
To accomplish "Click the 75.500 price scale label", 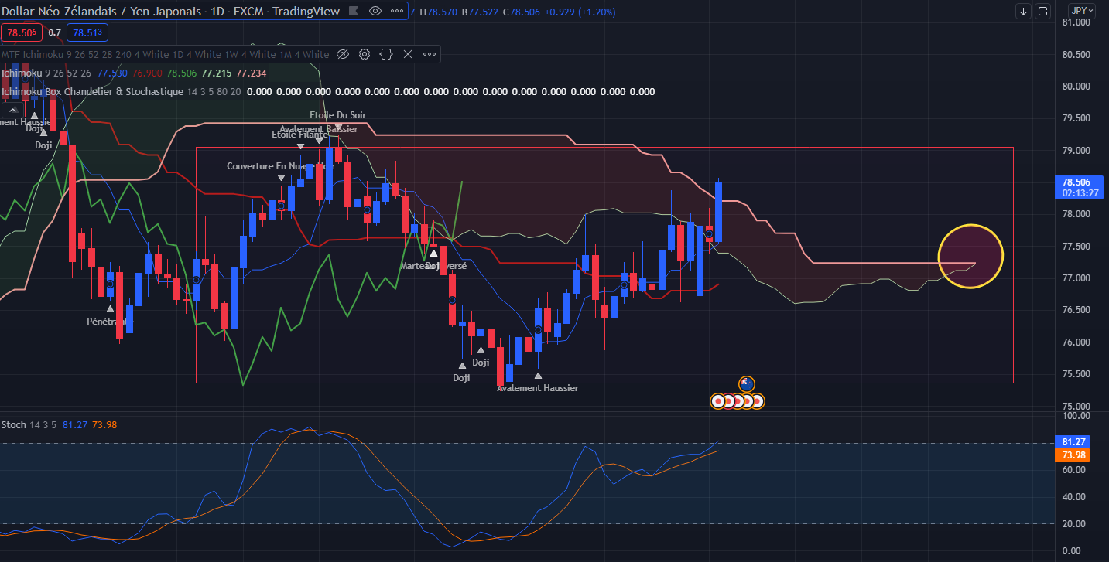I will (x=1075, y=374).
